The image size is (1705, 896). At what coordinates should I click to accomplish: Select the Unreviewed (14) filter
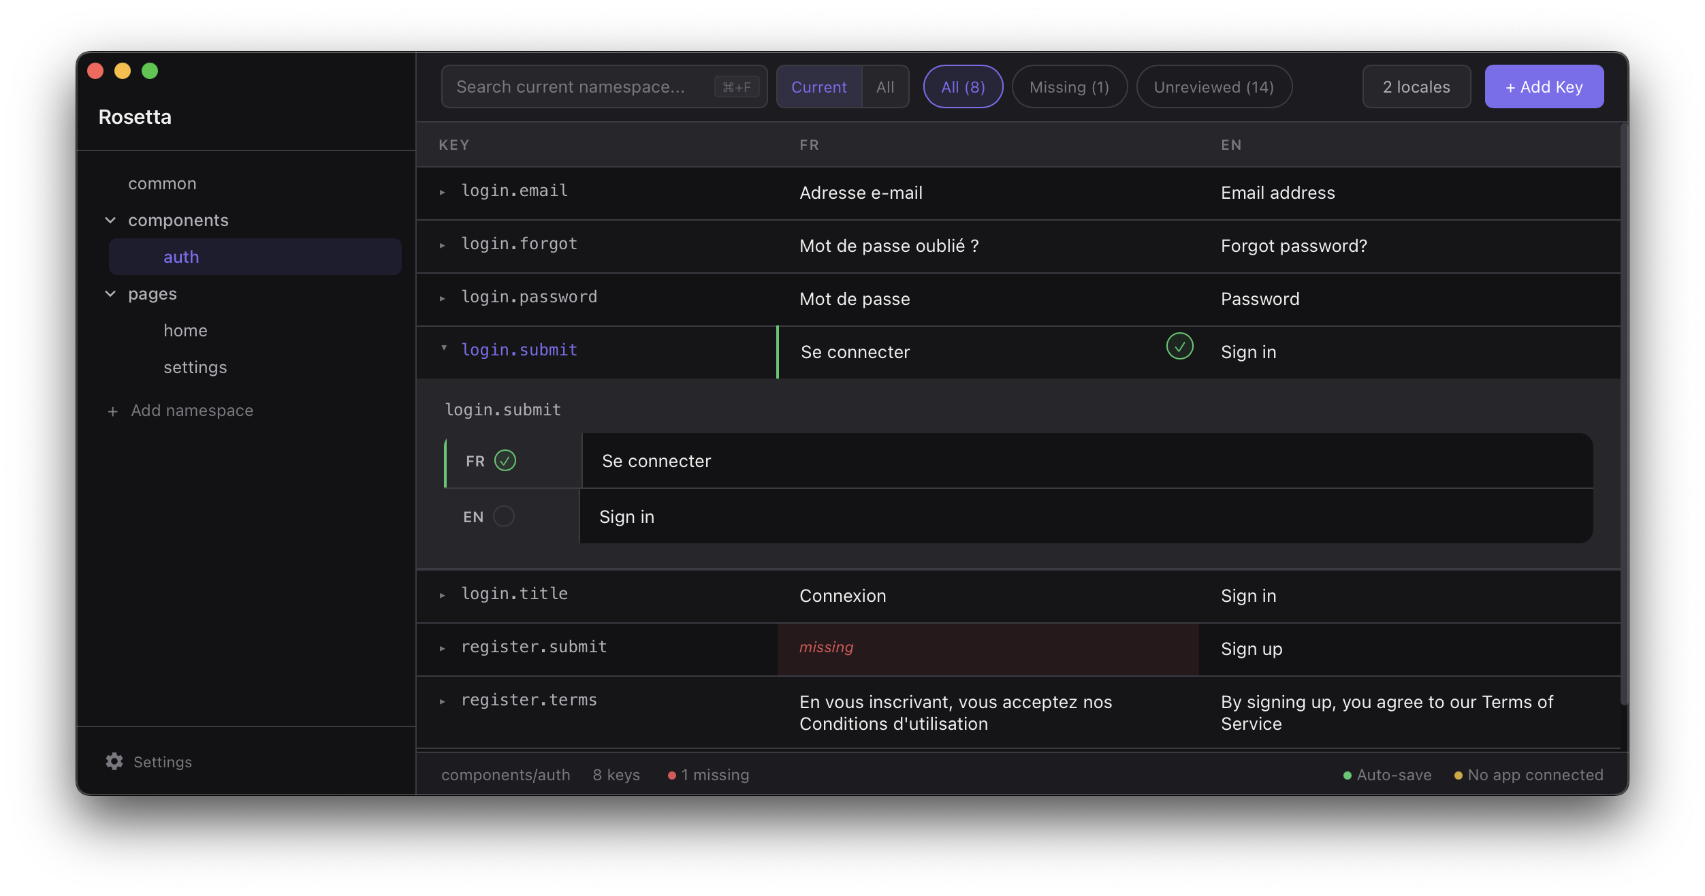point(1213,86)
